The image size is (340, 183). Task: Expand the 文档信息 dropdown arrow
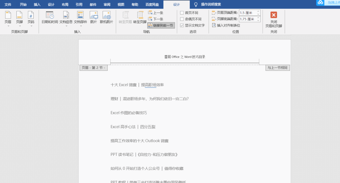pyautogui.click(x=66, y=26)
